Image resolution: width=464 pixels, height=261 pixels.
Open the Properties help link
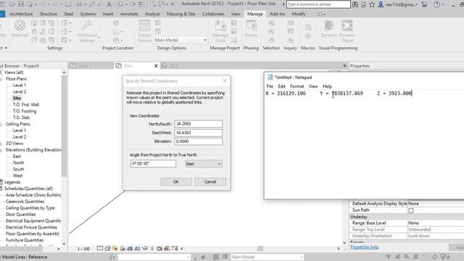[365, 247]
